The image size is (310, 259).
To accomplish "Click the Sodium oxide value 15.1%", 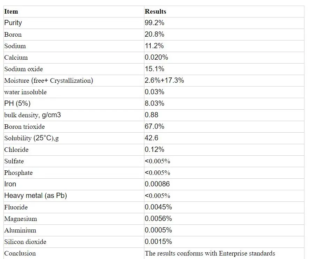I will pyautogui.click(x=154, y=69).
